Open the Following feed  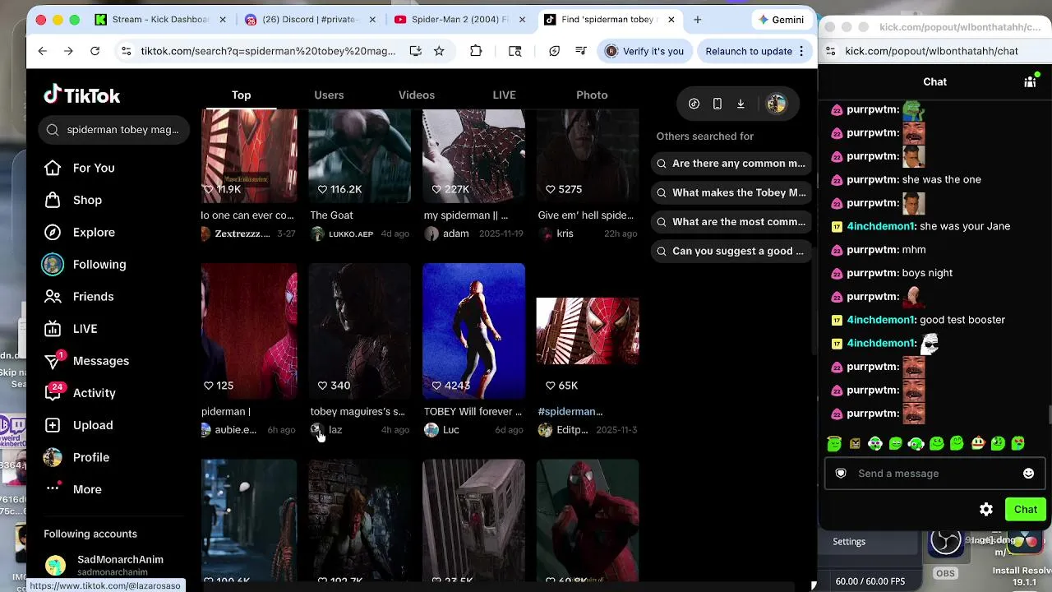(x=85, y=264)
